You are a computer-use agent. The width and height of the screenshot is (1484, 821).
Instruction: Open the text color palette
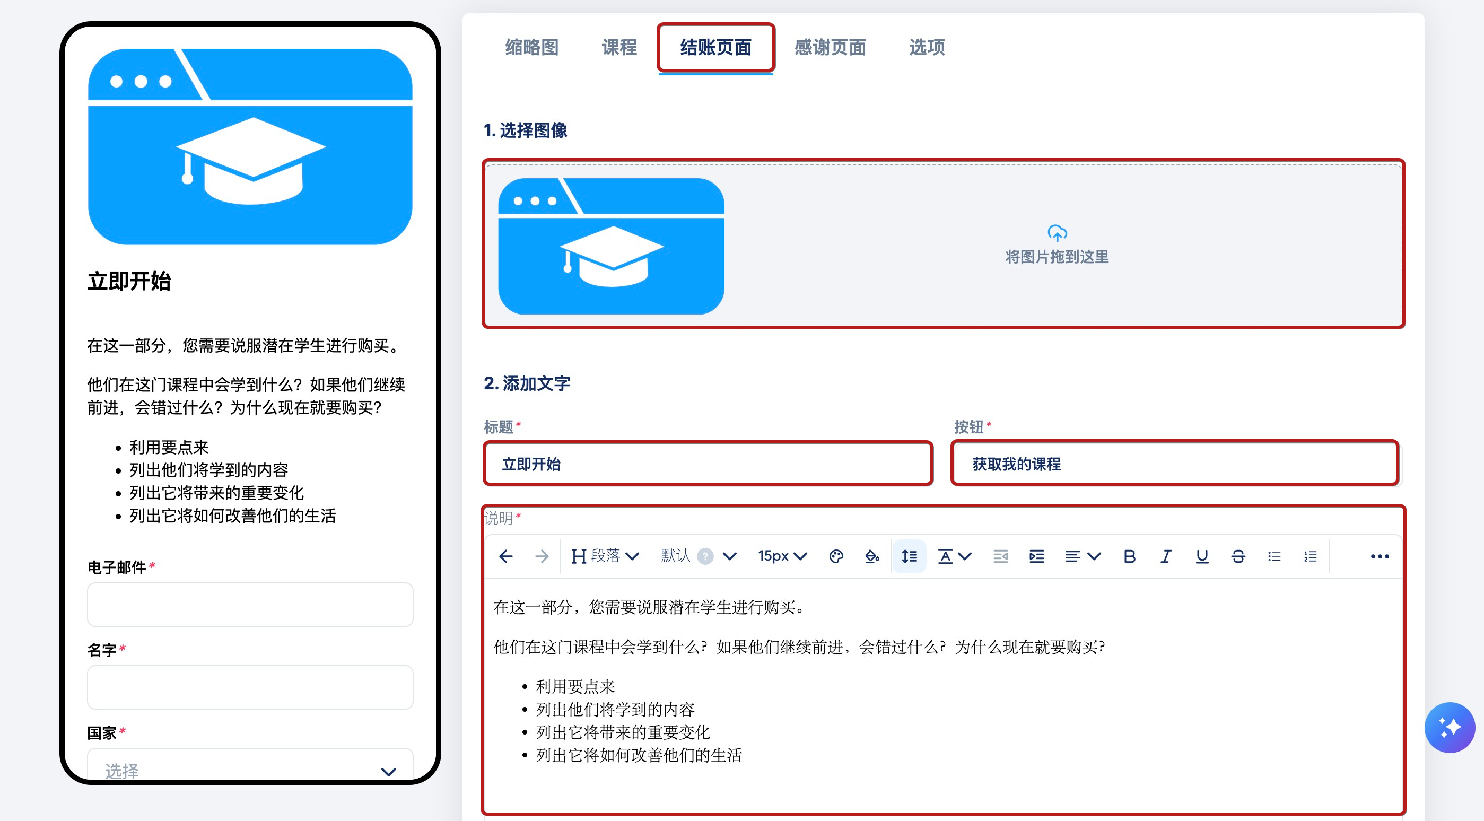point(836,556)
